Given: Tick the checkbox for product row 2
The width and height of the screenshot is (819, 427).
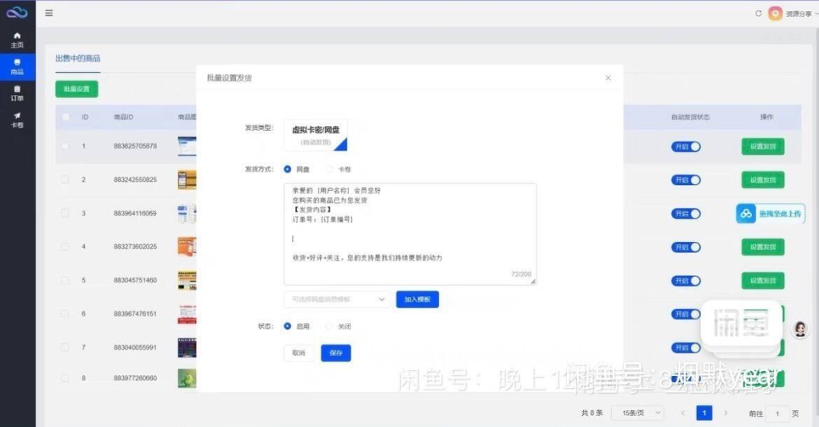Looking at the screenshot, I should (66, 180).
